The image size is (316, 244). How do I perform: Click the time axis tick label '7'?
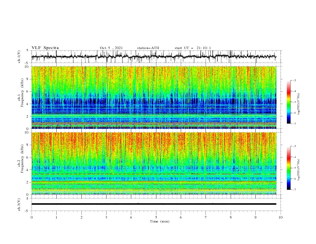tap(206, 217)
